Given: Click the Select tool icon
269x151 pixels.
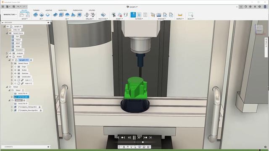Looking at the screenshot, I should tap(191, 15).
